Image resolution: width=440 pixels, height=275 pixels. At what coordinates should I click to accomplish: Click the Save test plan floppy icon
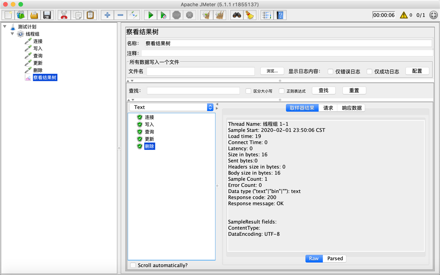(47, 15)
